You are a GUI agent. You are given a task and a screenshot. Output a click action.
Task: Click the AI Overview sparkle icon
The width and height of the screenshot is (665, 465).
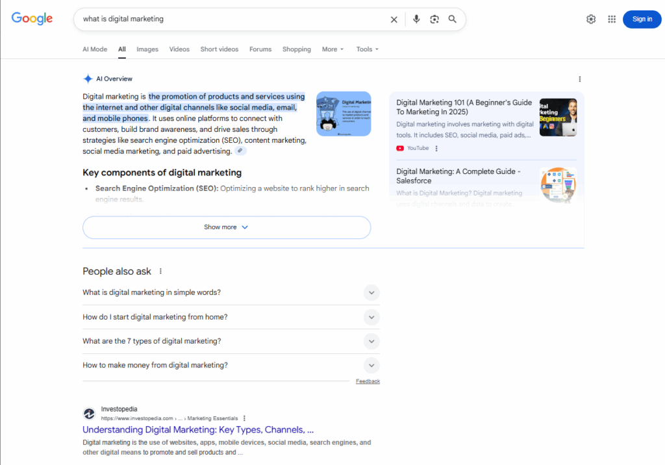click(88, 78)
